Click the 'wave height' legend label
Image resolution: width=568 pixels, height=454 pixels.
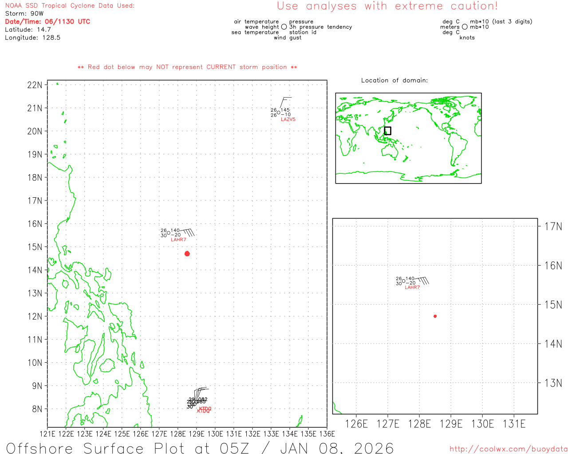point(262,27)
